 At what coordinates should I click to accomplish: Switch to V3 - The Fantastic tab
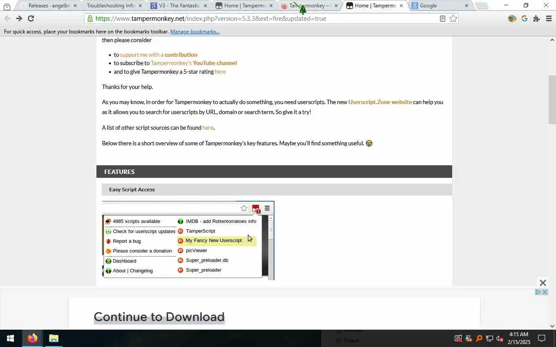coord(179,6)
